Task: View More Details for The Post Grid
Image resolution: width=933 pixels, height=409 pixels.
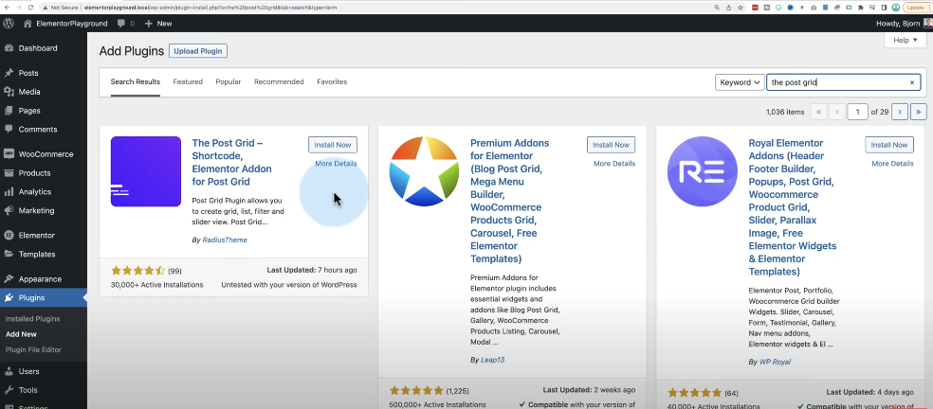Action: tap(337, 164)
